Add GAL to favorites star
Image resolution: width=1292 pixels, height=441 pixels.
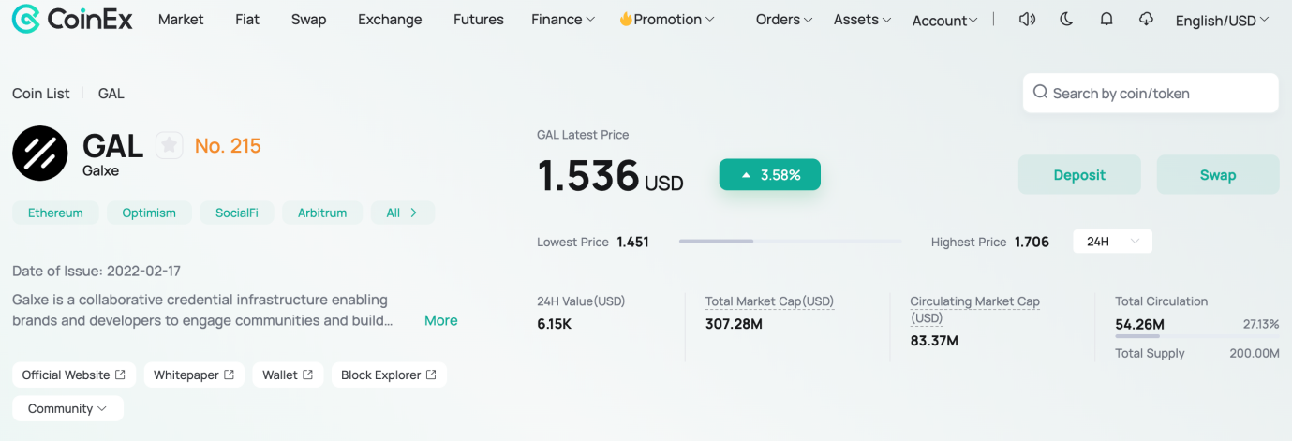[x=169, y=145]
